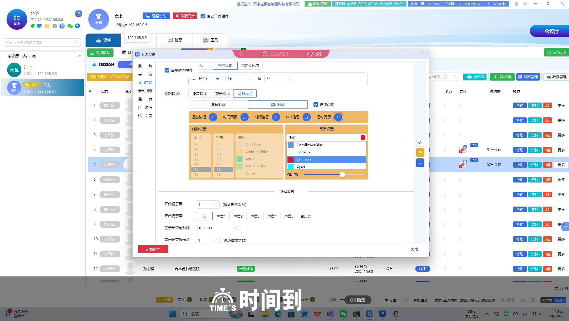This screenshot has height=321, width=569.
Task: Open WeChat from the Windows taskbar
Action: pos(343,314)
